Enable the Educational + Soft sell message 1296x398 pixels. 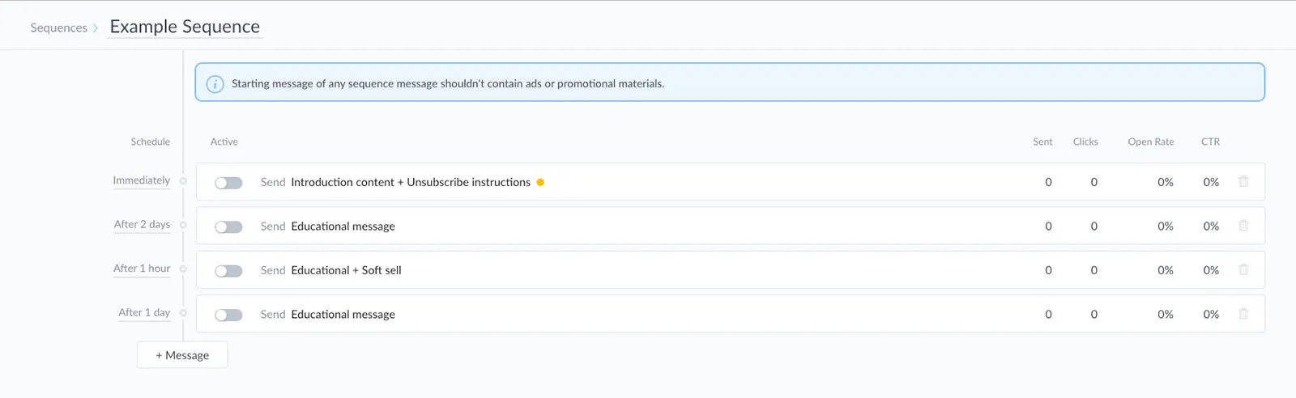(228, 271)
